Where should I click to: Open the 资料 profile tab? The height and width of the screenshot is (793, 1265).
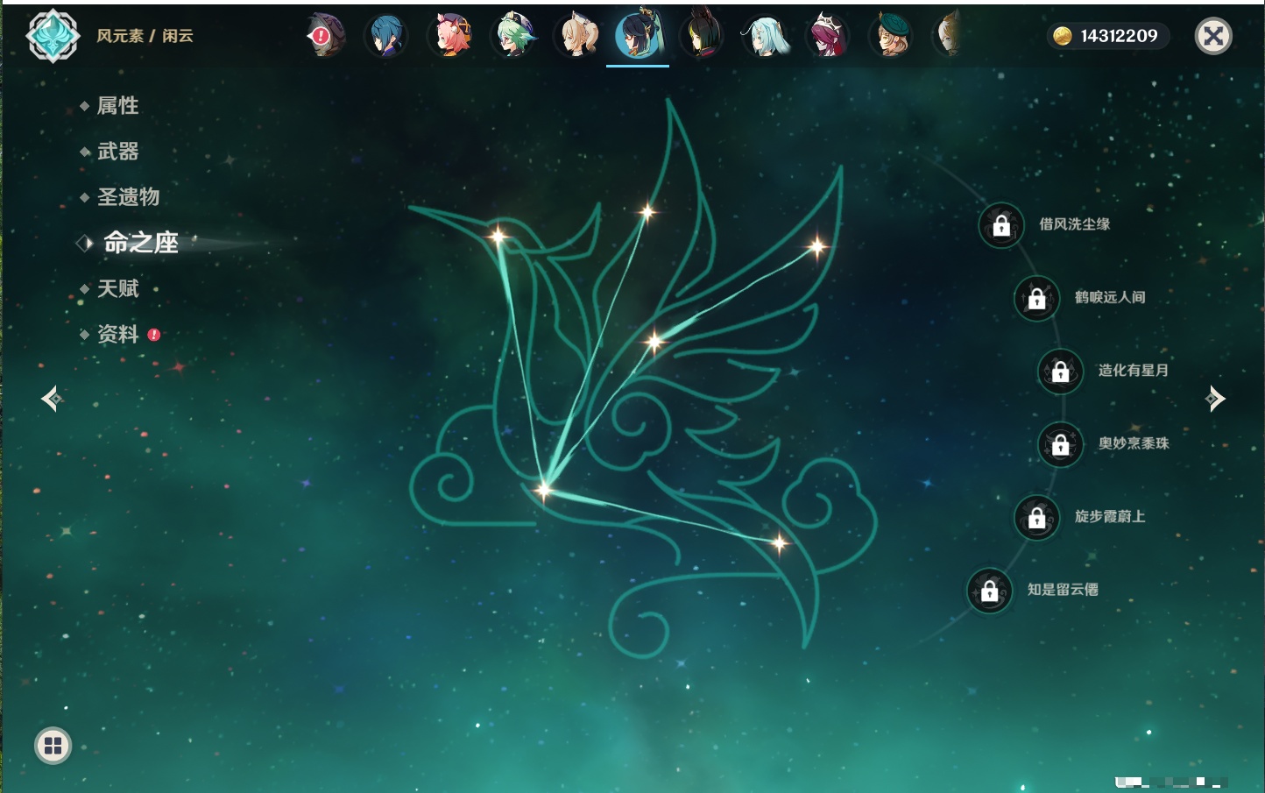[117, 334]
